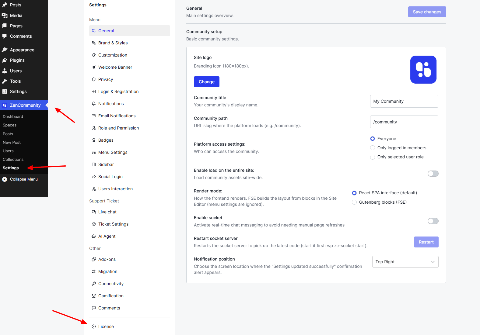Click the Migration arrows icon

click(94, 271)
